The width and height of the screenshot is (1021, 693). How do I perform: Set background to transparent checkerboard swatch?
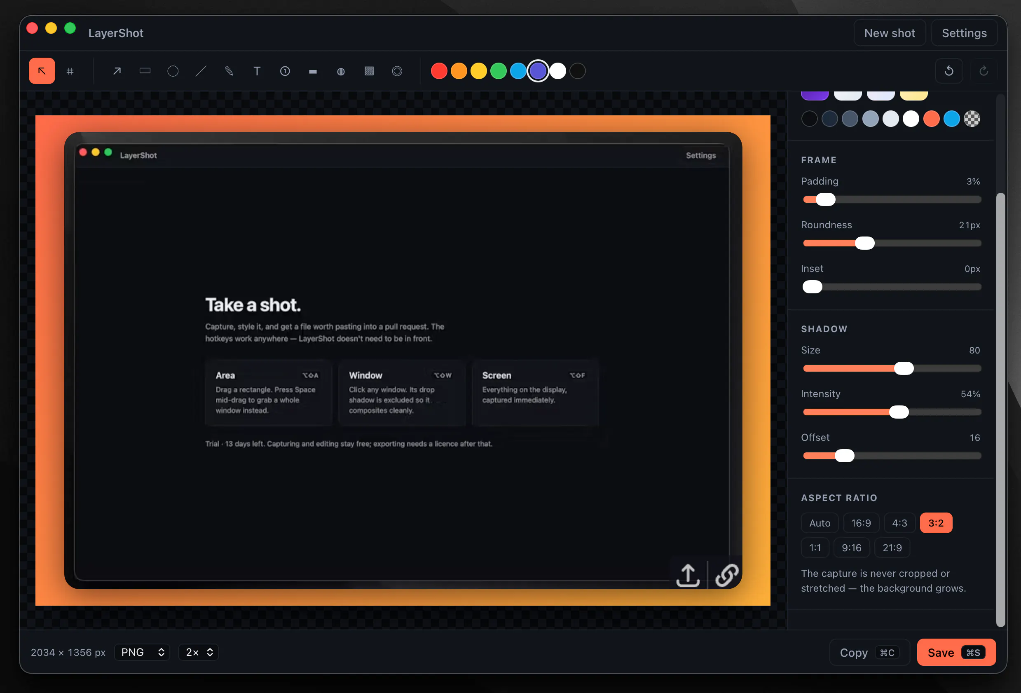[972, 119]
